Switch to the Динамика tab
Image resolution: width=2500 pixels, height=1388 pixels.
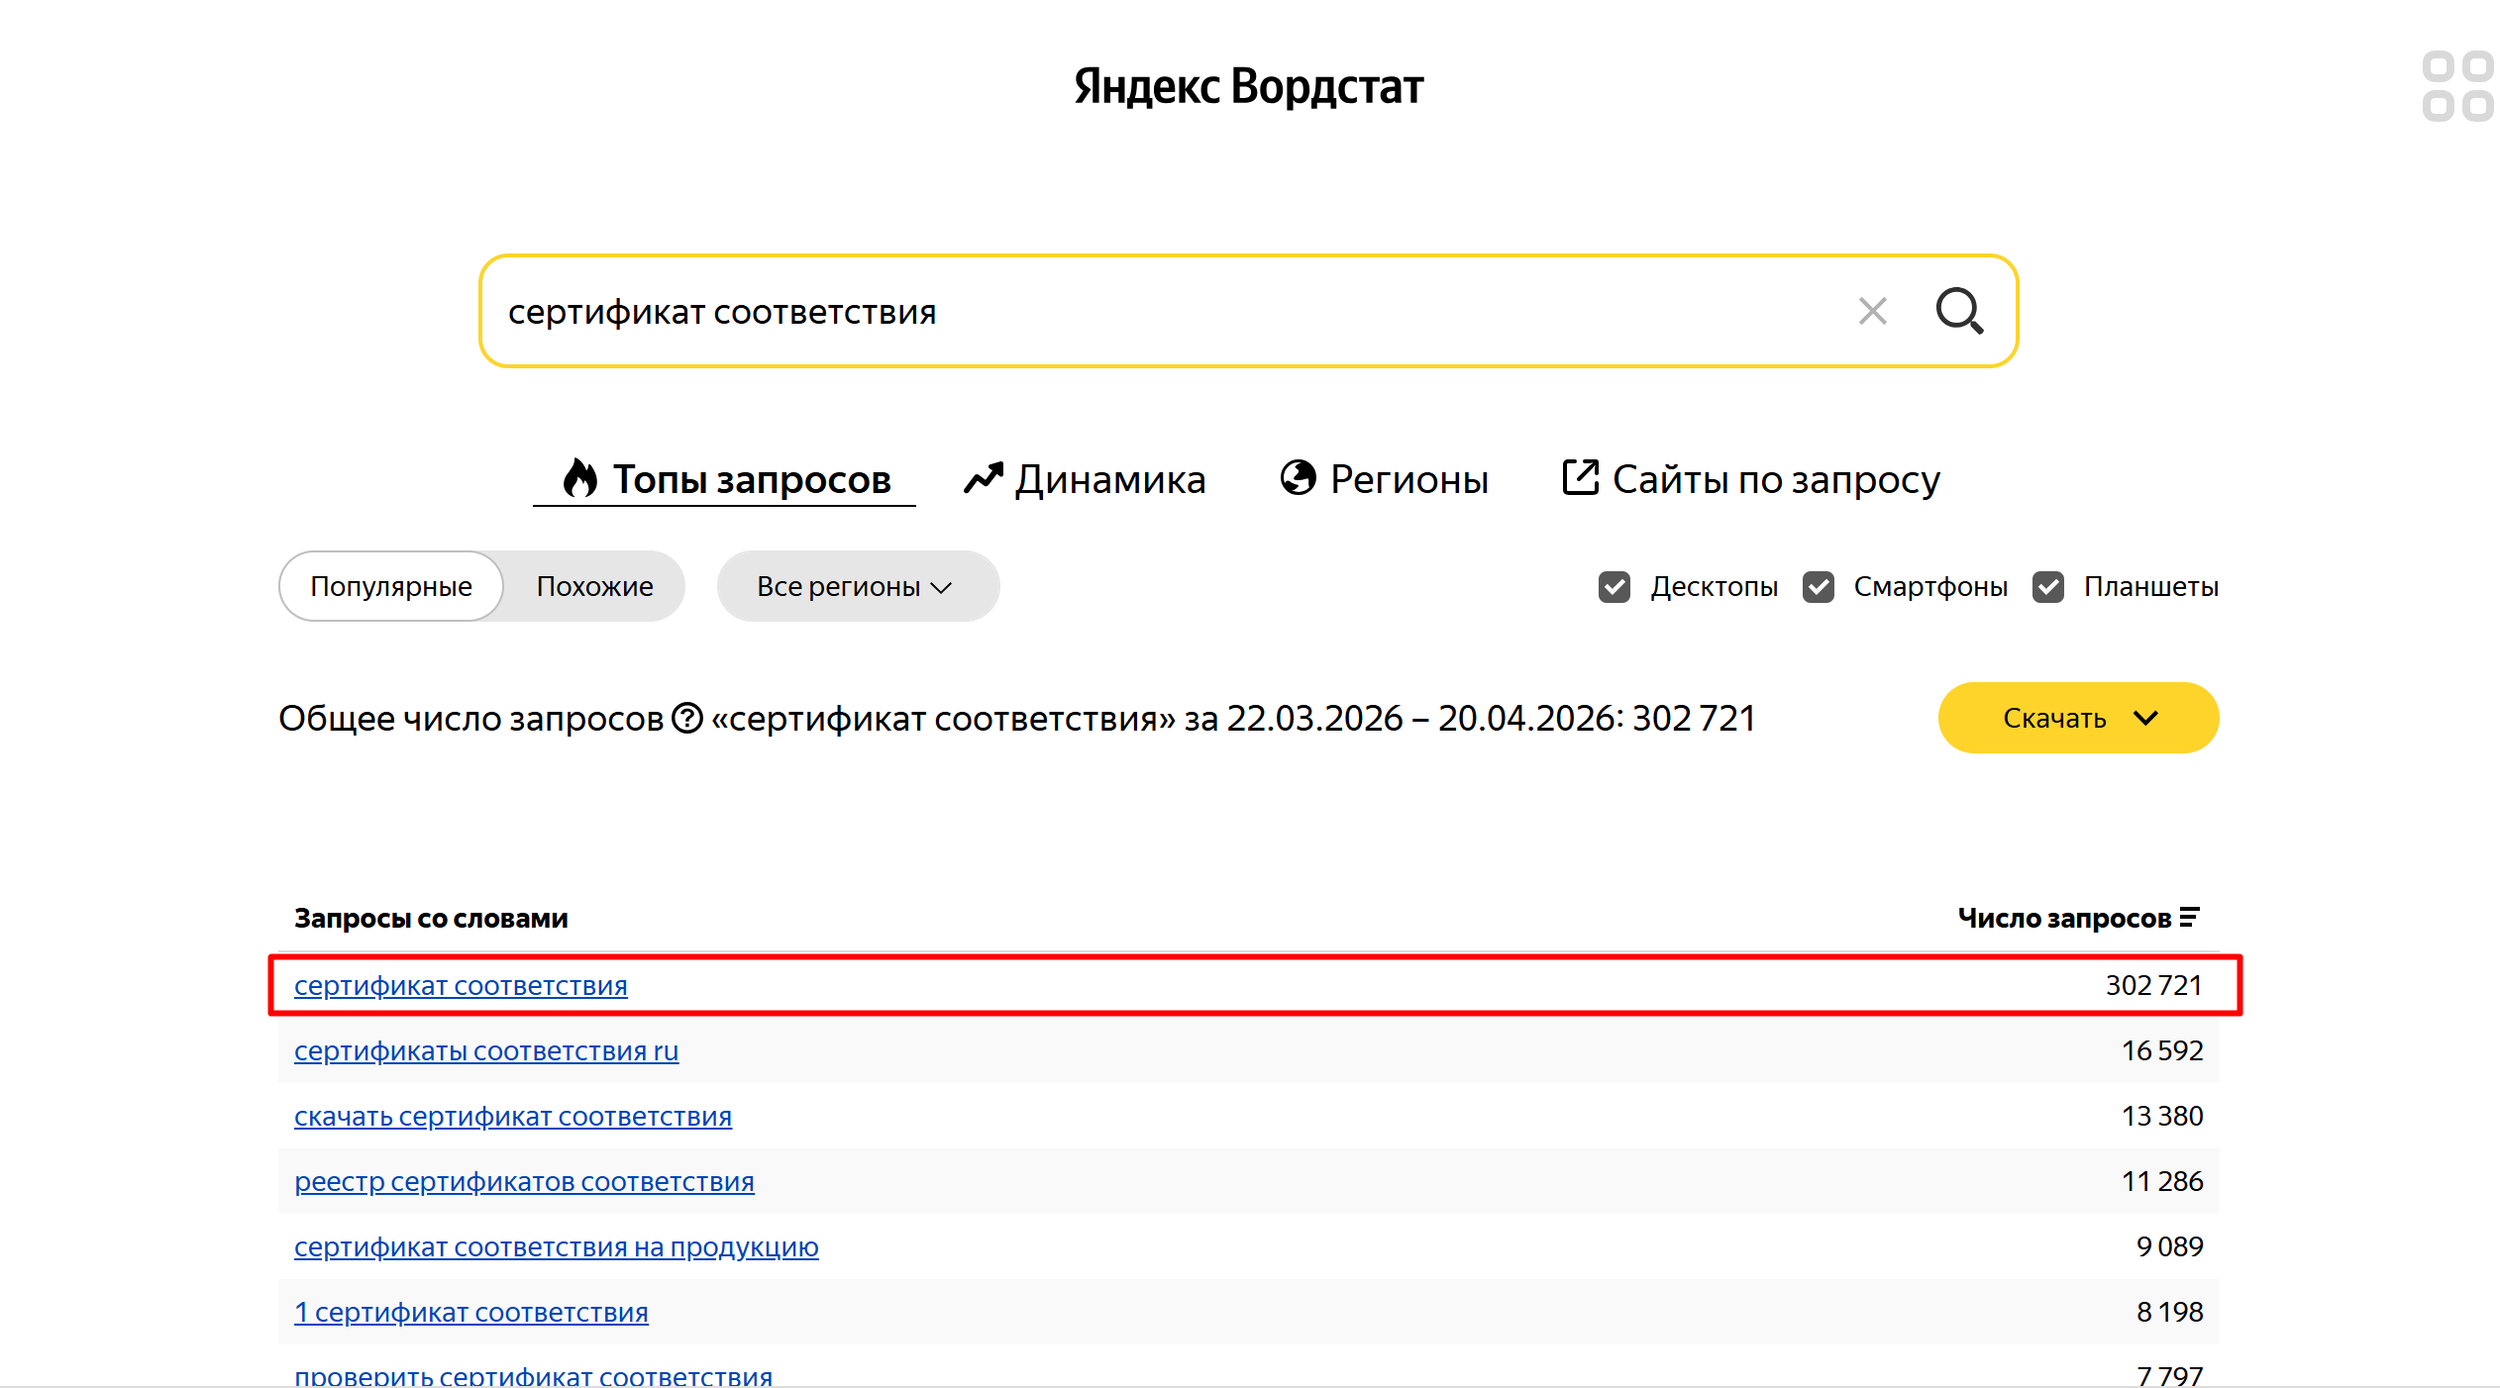(x=1085, y=479)
